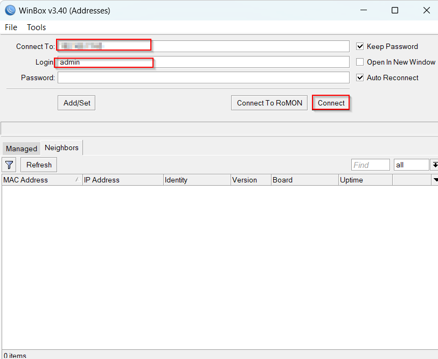Open the File menu
The width and height of the screenshot is (438, 359).
pyautogui.click(x=11, y=27)
